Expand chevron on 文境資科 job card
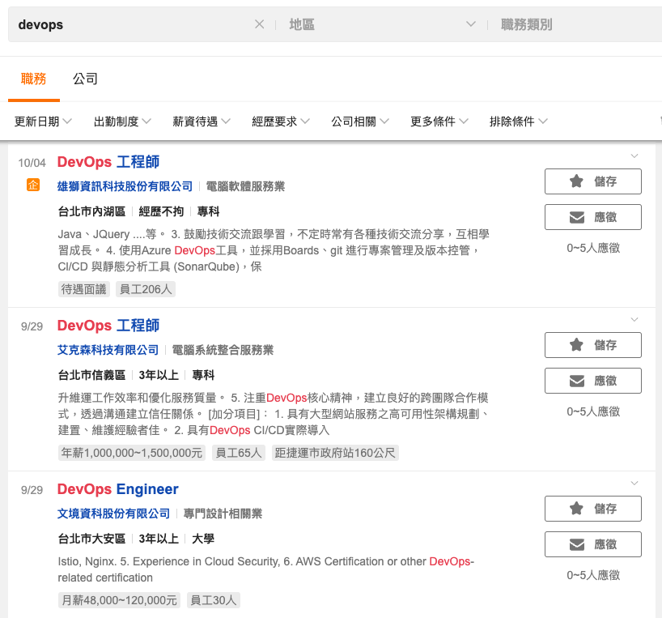 coord(634,483)
